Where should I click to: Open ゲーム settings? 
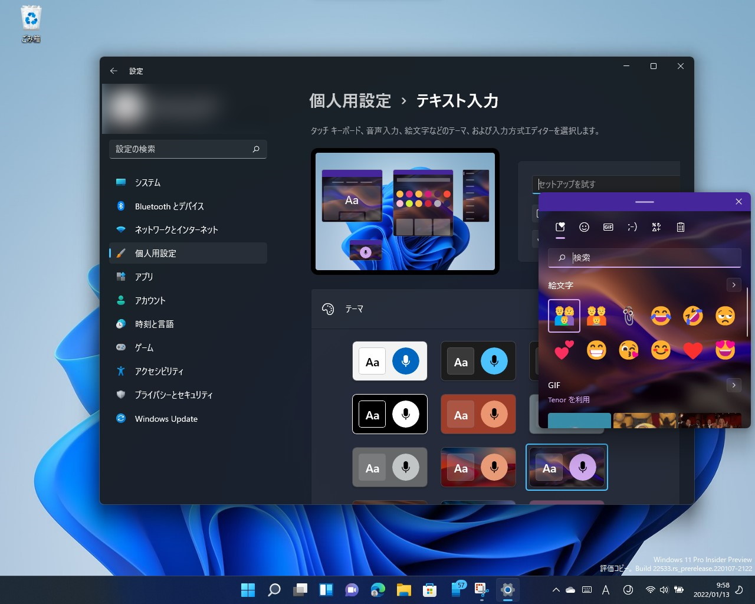click(188, 347)
